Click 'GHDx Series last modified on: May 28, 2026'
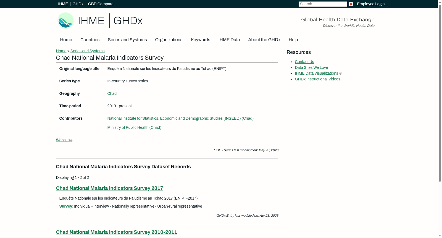Screen dimensions: 442x238 [246, 150]
